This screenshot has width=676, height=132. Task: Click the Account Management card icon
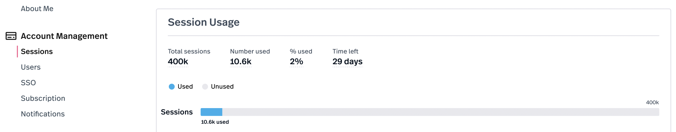[x=11, y=36]
